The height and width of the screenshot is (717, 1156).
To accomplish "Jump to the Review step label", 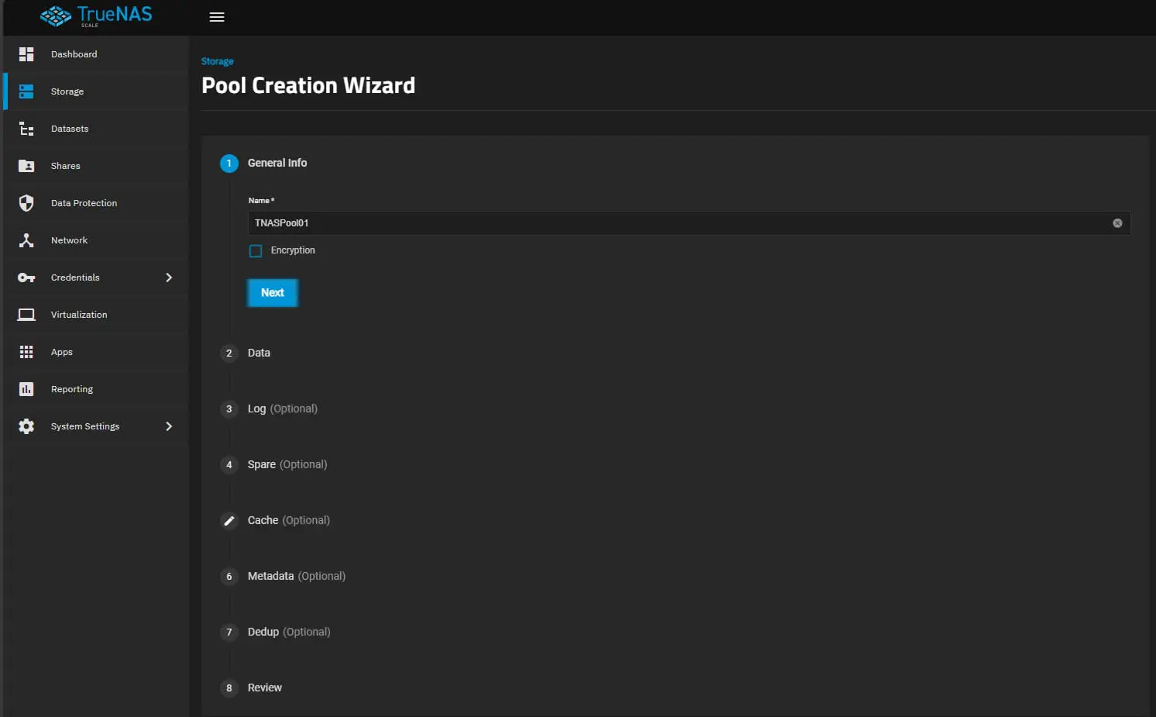I will coord(265,688).
